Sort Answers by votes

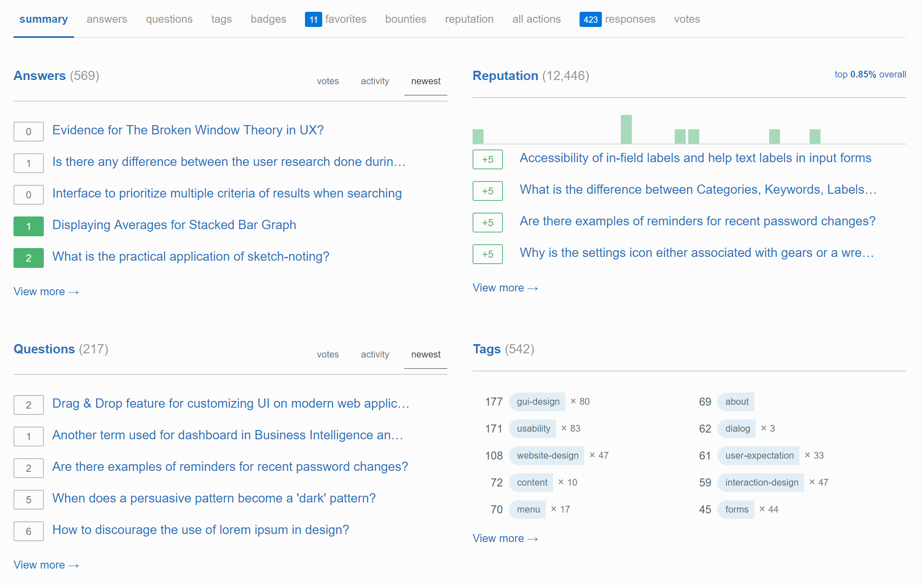tap(328, 81)
